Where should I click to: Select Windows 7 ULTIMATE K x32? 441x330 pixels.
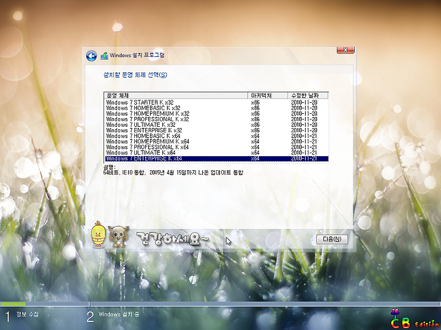(216, 124)
